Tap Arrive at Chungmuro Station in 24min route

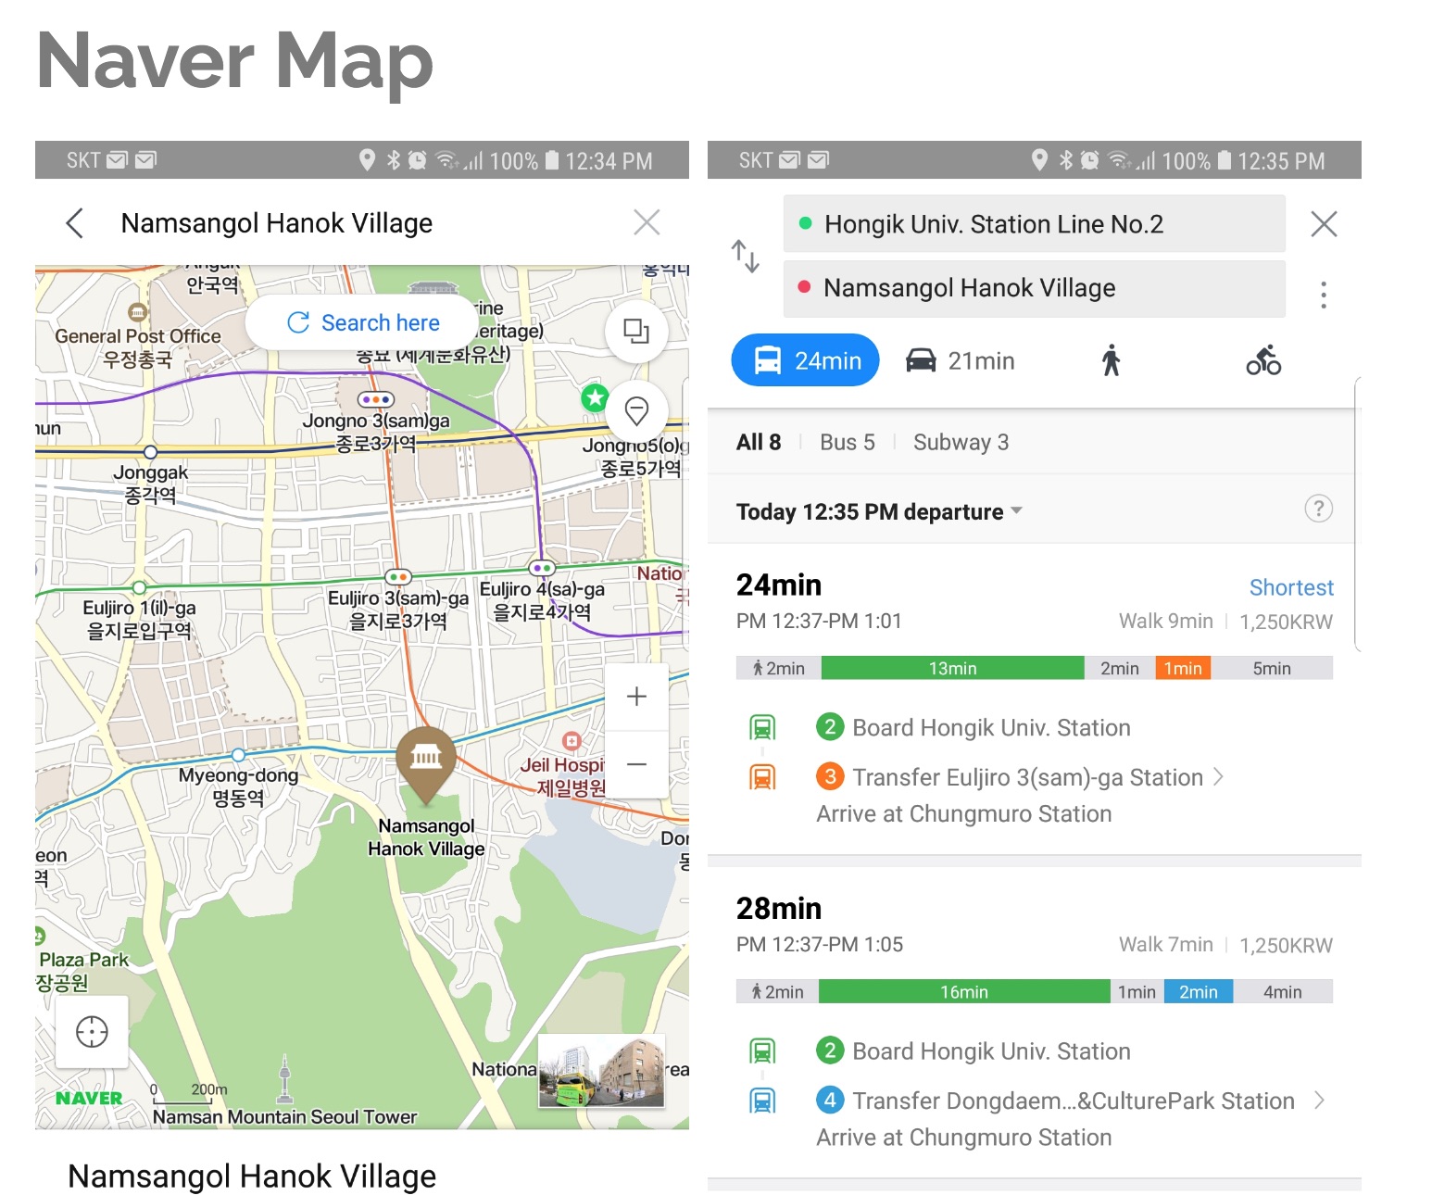963,813
